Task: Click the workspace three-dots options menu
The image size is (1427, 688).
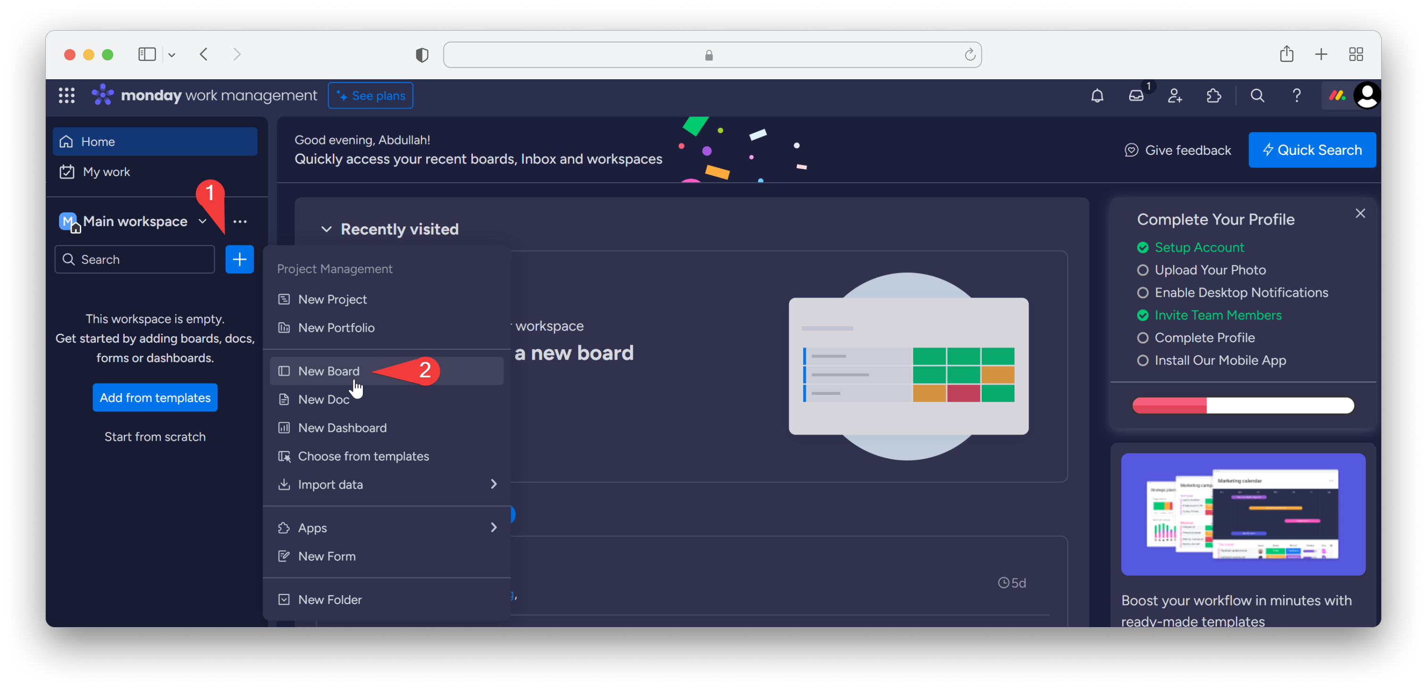Action: (x=240, y=221)
